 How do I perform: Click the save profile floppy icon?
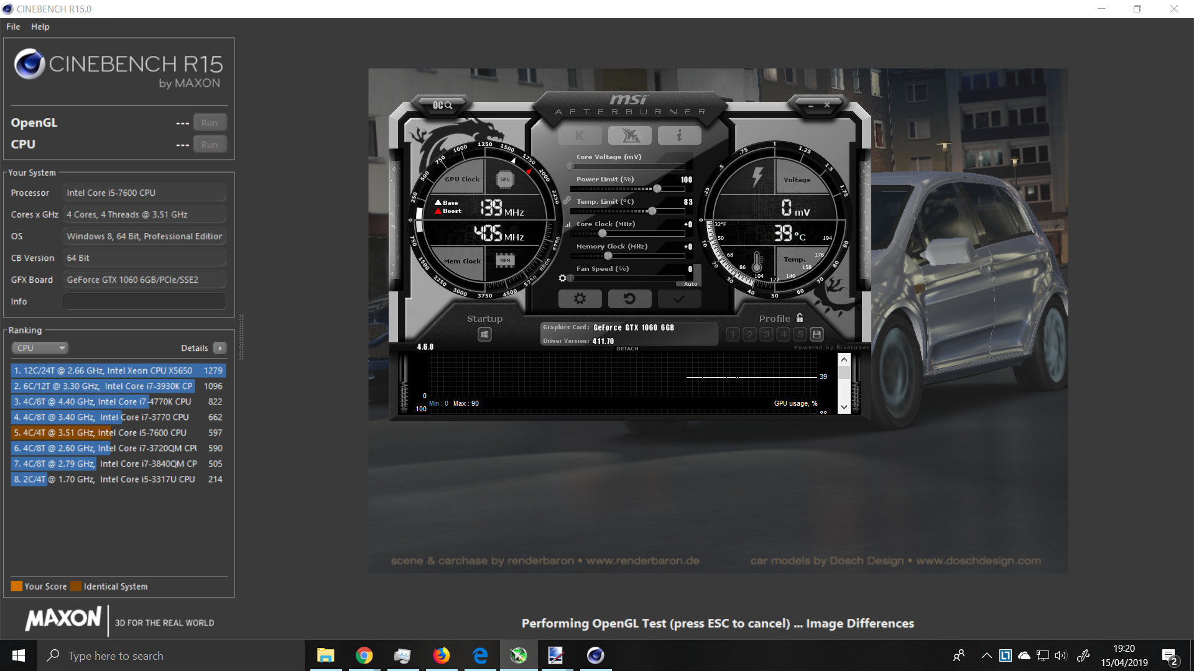[x=817, y=334]
